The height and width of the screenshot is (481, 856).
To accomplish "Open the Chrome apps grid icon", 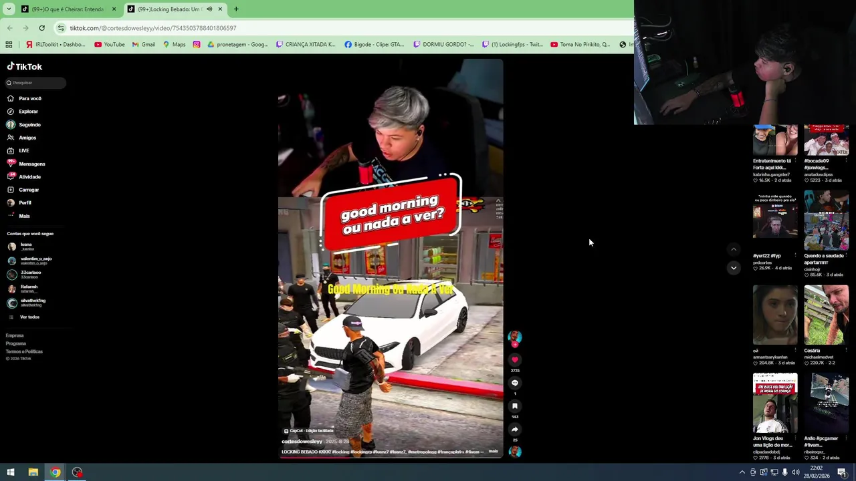I will point(9,45).
